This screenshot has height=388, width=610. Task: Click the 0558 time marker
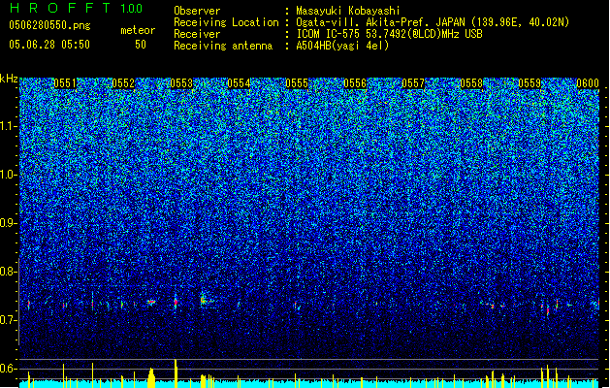471,83
